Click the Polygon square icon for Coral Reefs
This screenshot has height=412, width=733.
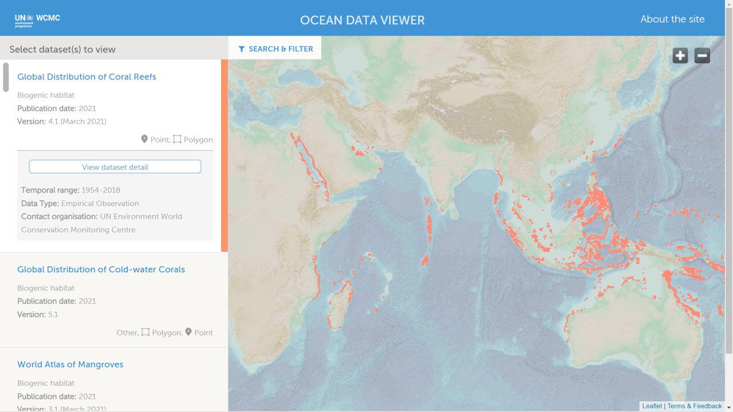point(177,139)
